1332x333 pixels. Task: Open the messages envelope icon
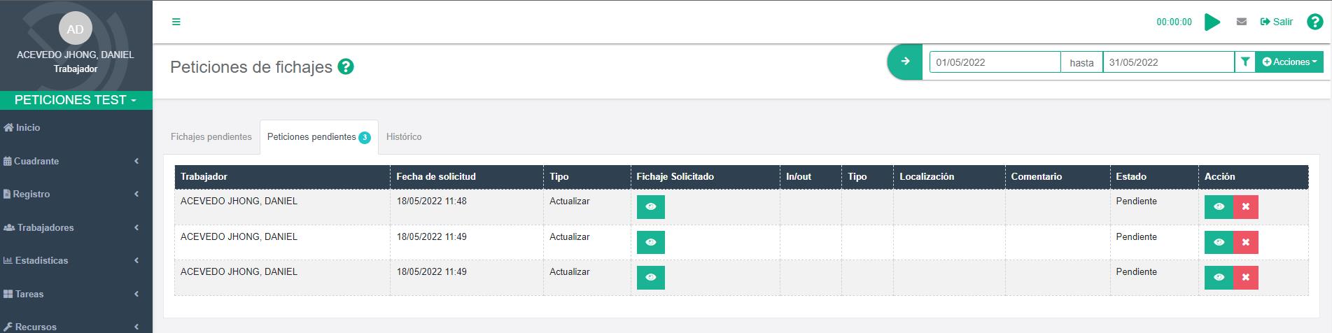click(1242, 22)
